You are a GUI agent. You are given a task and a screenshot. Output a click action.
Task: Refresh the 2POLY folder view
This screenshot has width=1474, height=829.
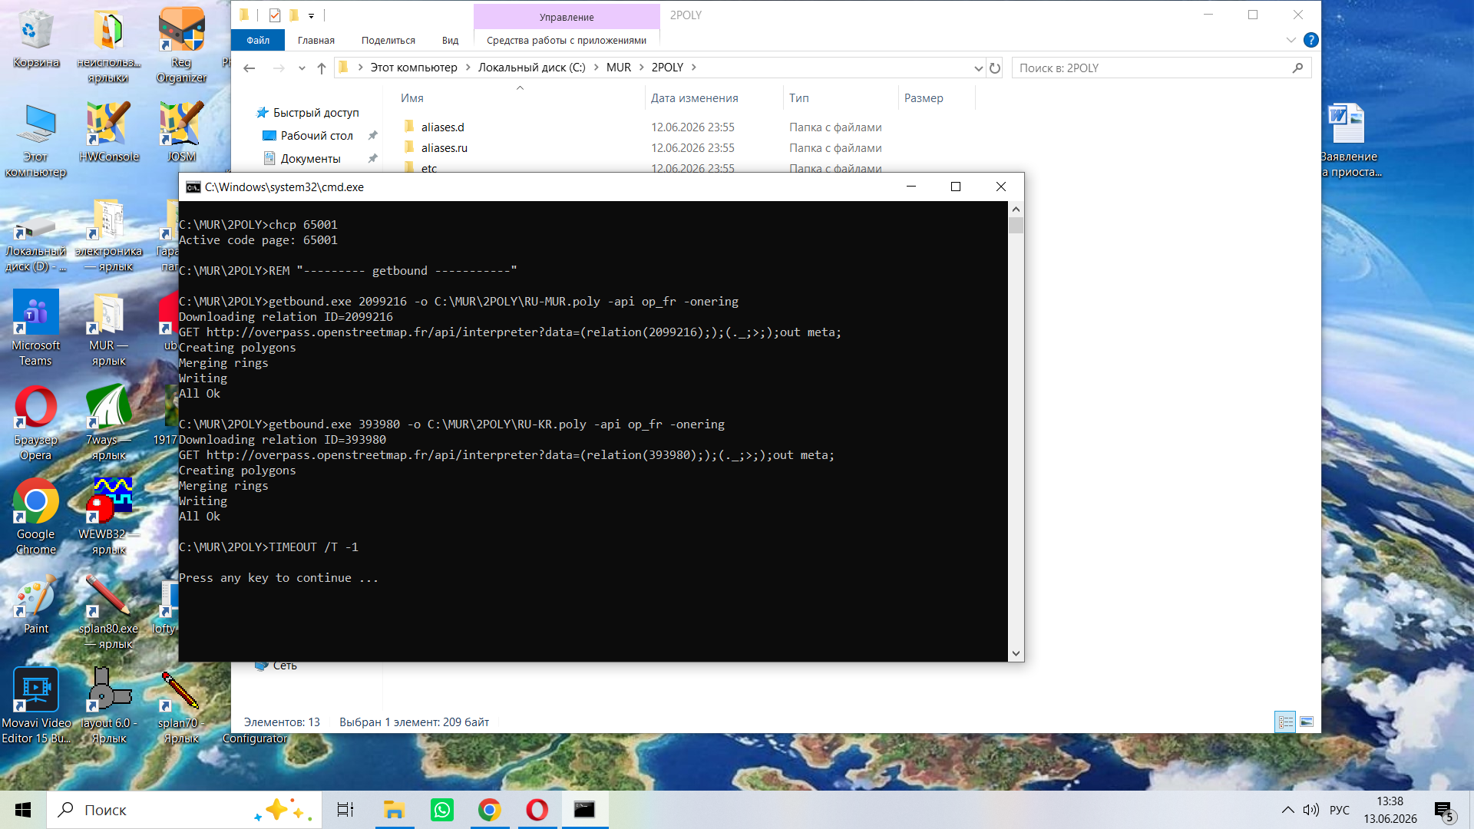click(x=995, y=68)
